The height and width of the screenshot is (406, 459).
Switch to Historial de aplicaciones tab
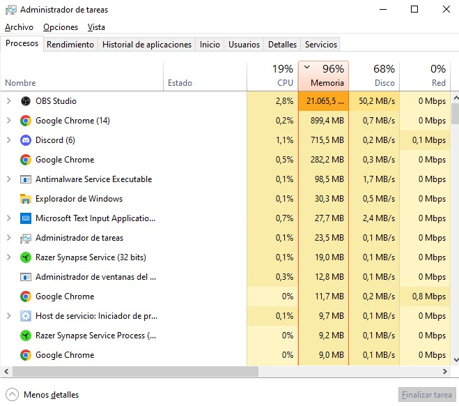(147, 45)
